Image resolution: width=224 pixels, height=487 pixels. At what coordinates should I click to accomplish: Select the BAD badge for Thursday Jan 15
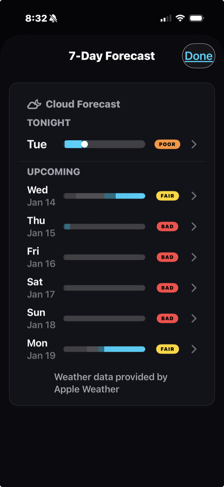pos(167,226)
